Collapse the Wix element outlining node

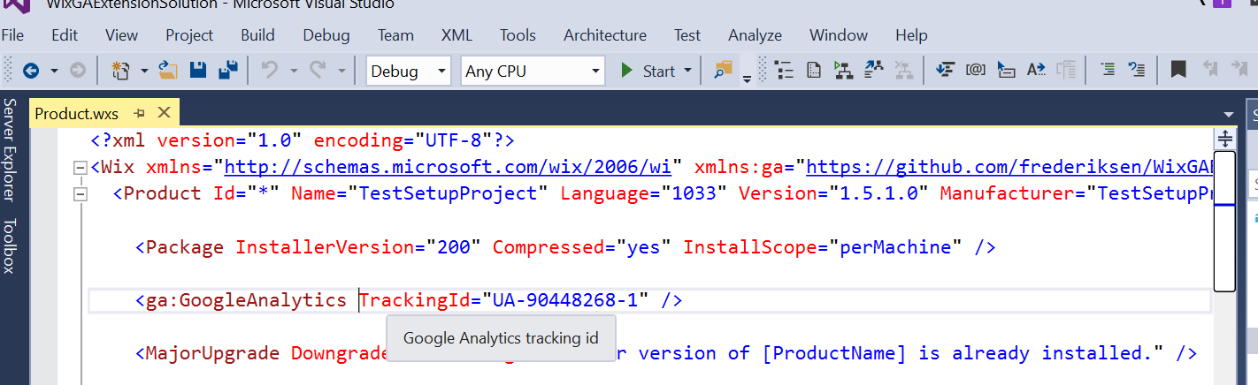[x=81, y=168]
